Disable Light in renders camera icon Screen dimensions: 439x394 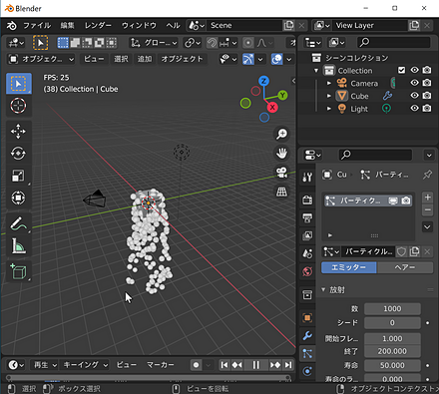[x=427, y=109]
